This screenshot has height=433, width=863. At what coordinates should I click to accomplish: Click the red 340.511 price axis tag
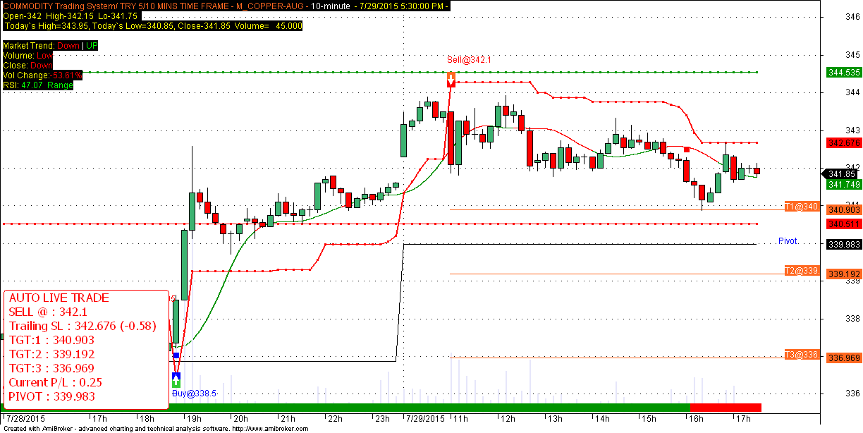coord(843,224)
